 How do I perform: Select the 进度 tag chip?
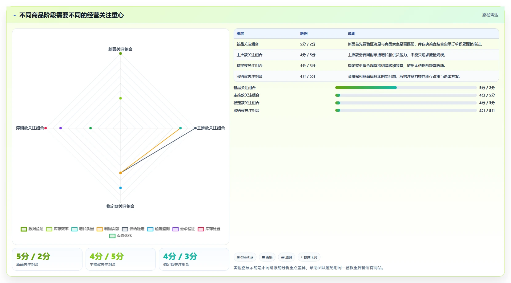click(x=287, y=257)
